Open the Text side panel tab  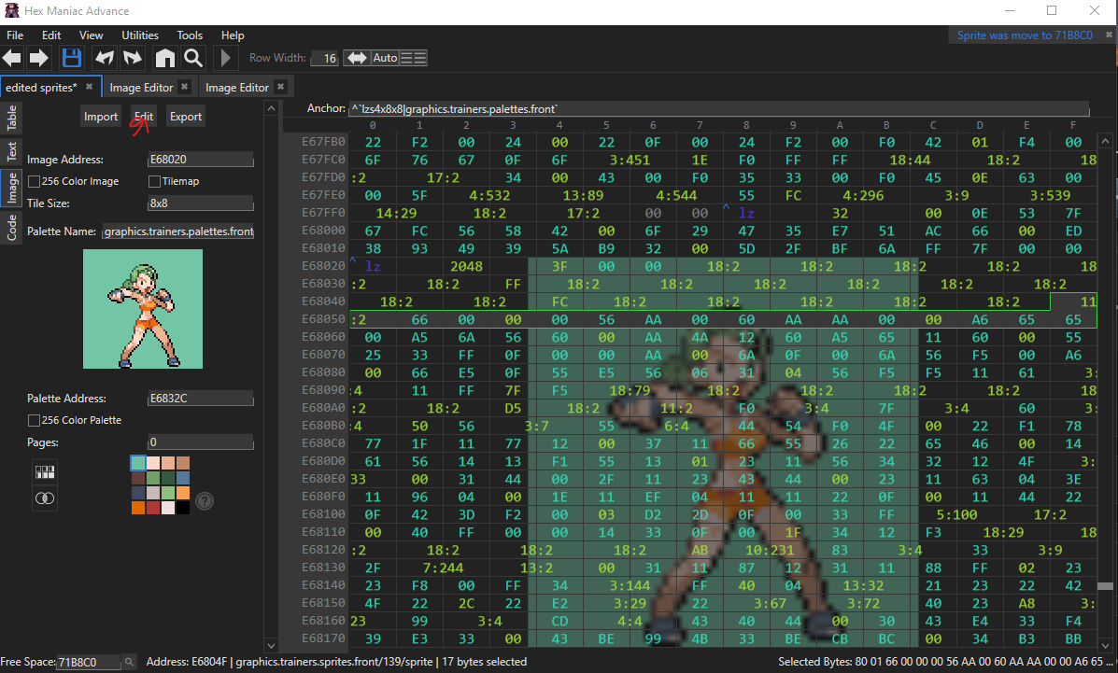(11, 151)
